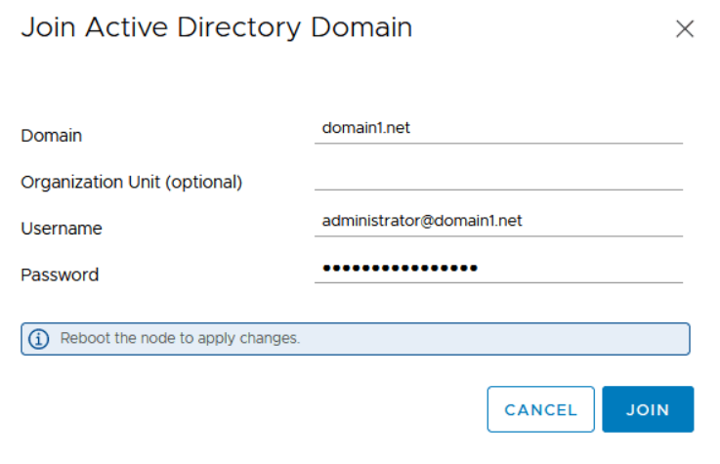The height and width of the screenshot is (464, 720).
Task: Click the Domain input field
Action: click(x=498, y=127)
